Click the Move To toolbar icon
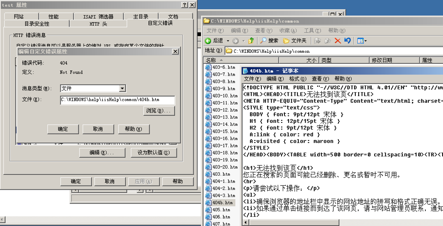 coord(318,41)
